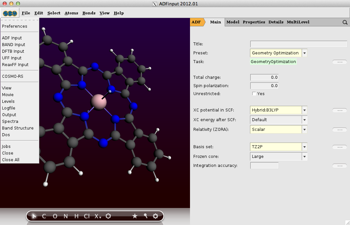Click the Title input field
This screenshot has height=225, width=350.
[299, 44]
